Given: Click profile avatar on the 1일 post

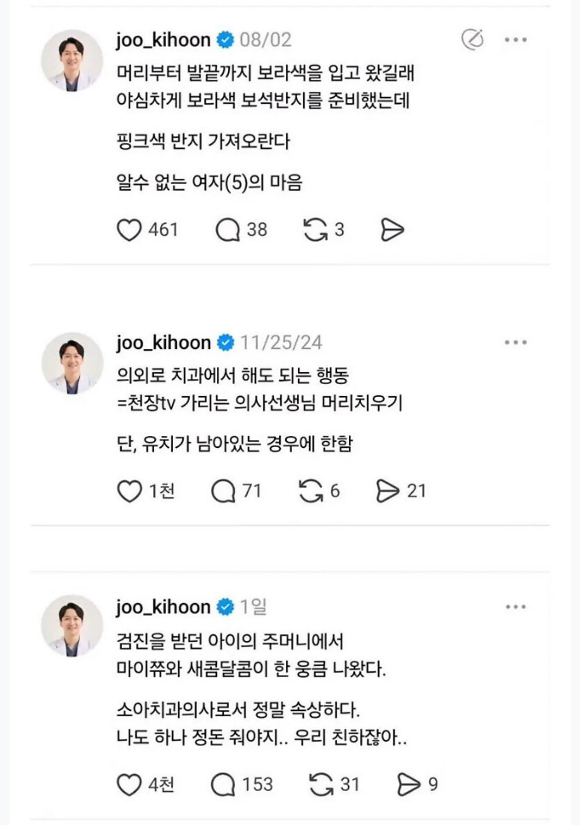Looking at the screenshot, I should (x=72, y=626).
